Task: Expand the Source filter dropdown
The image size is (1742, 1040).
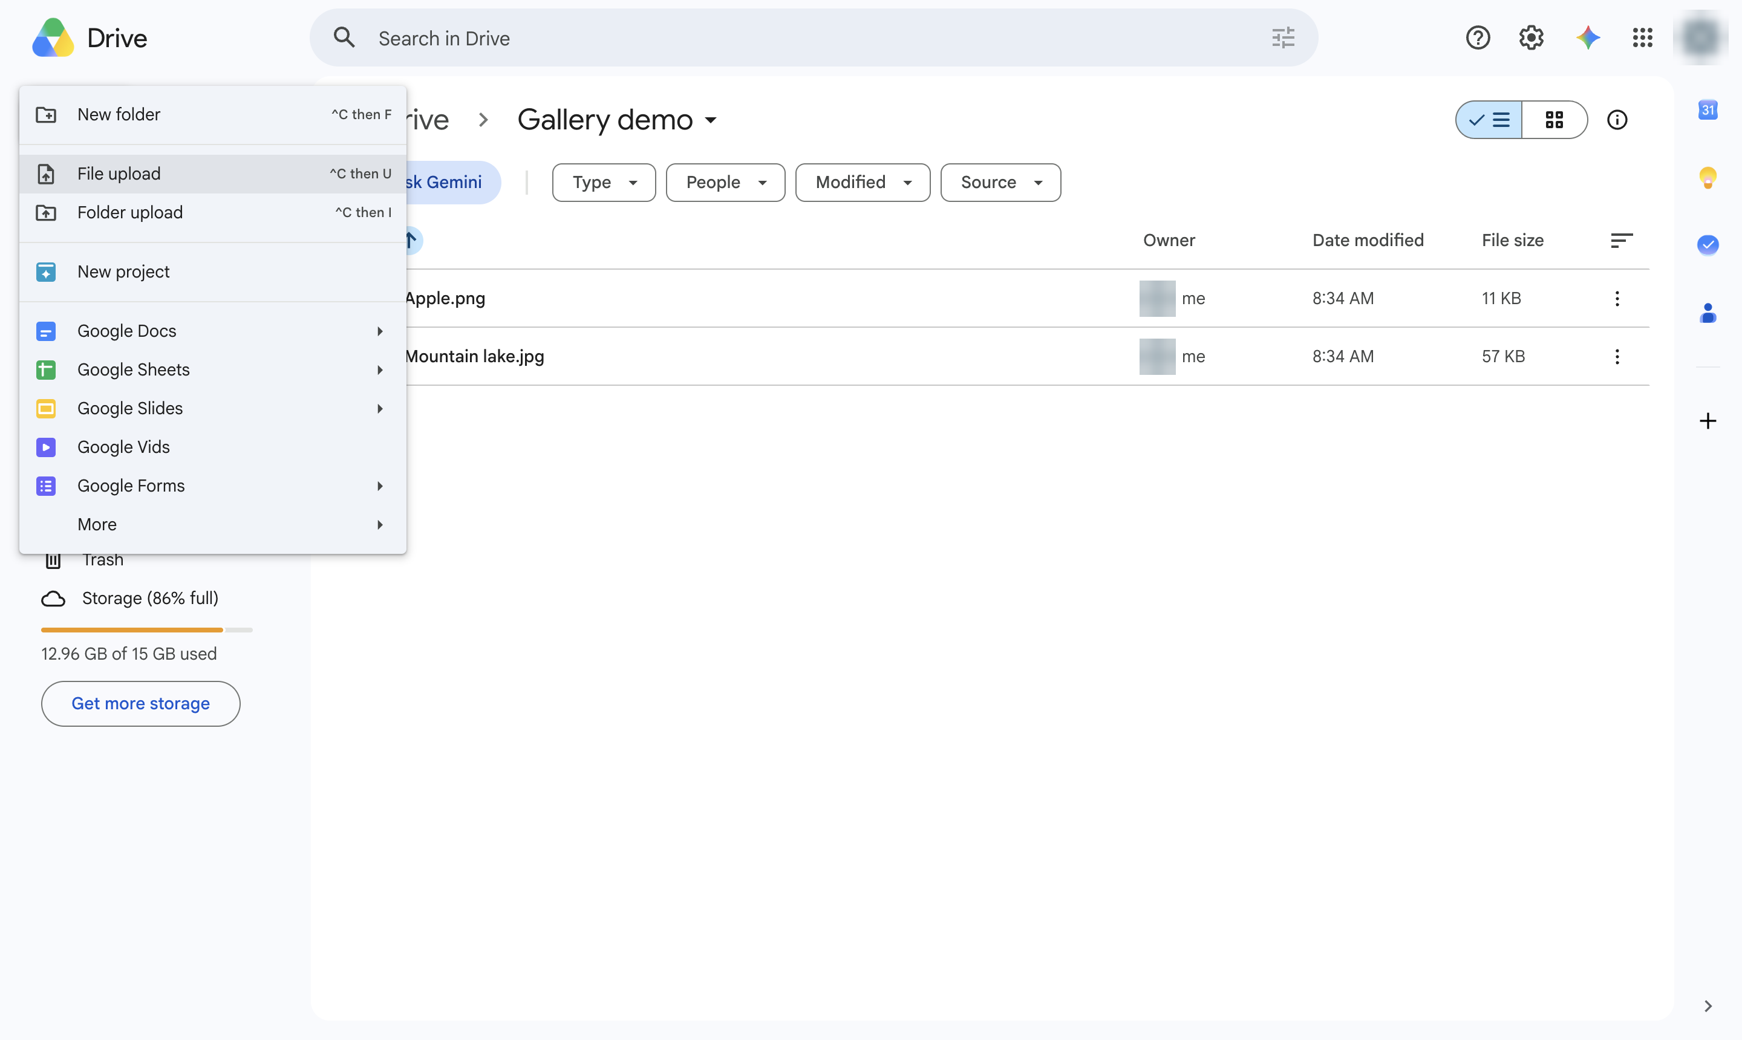Action: coord(1000,183)
